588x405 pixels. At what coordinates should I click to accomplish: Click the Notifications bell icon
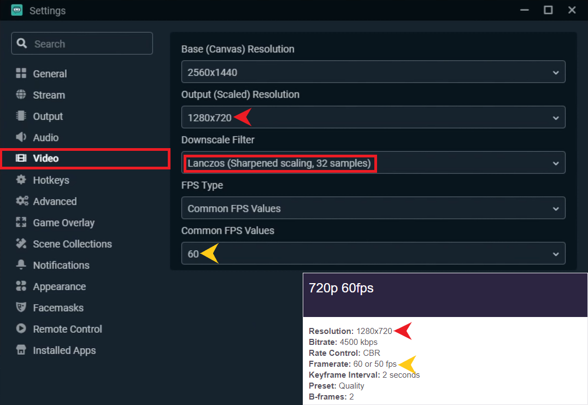coord(21,265)
